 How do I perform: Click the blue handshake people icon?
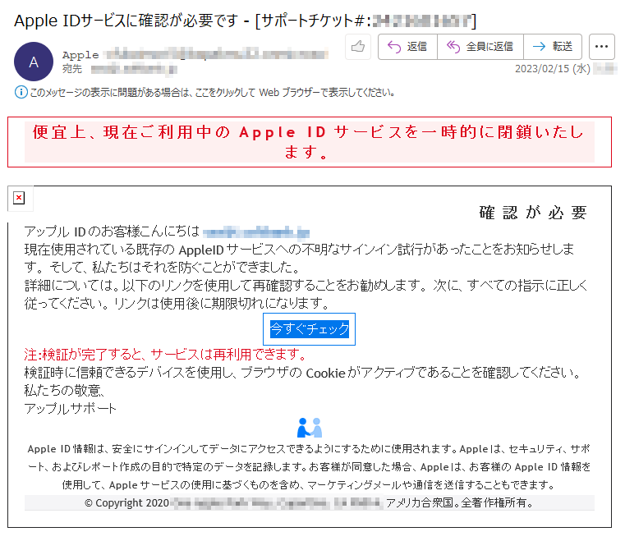tap(310, 428)
